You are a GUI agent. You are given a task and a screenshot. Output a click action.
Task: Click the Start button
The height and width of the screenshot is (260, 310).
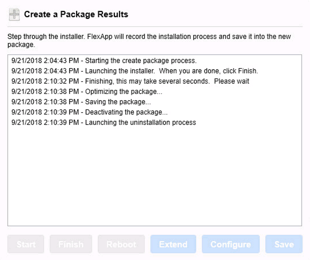[26, 244]
